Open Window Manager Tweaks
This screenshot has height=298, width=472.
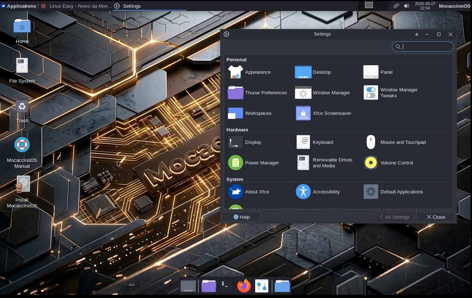pos(391,92)
